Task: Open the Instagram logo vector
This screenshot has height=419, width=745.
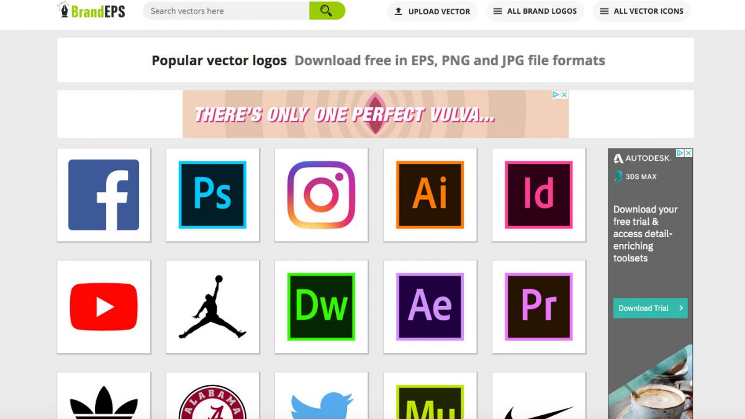Action: 321,194
